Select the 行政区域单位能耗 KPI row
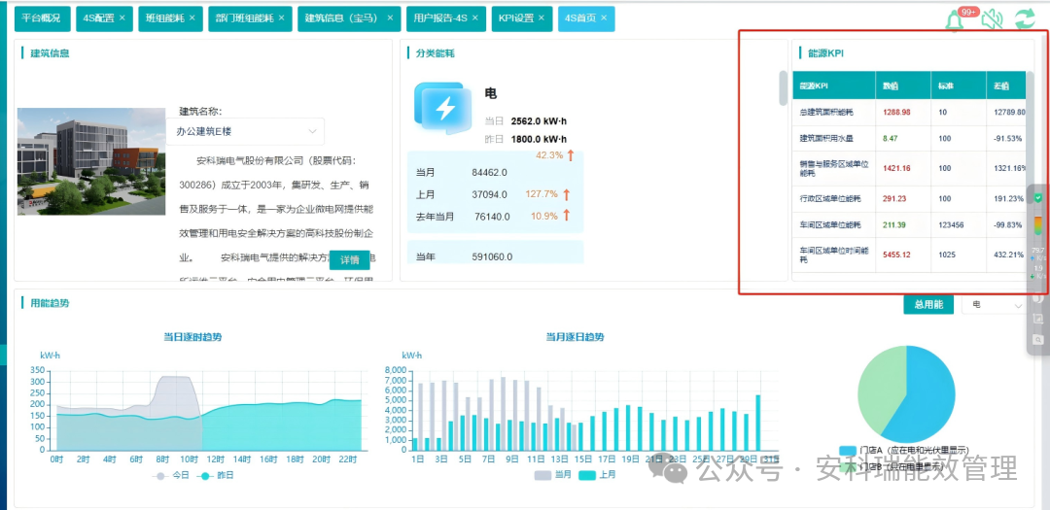 pos(909,199)
